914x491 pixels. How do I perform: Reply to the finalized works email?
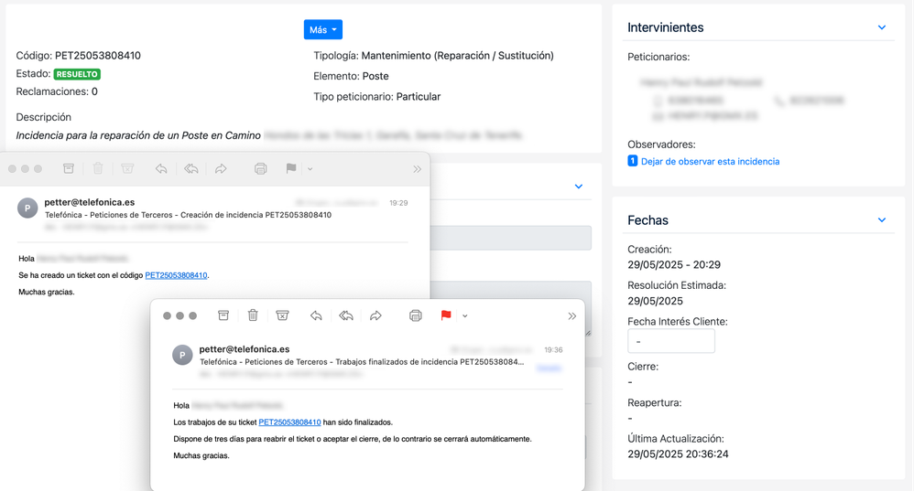[x=316, y=315]
